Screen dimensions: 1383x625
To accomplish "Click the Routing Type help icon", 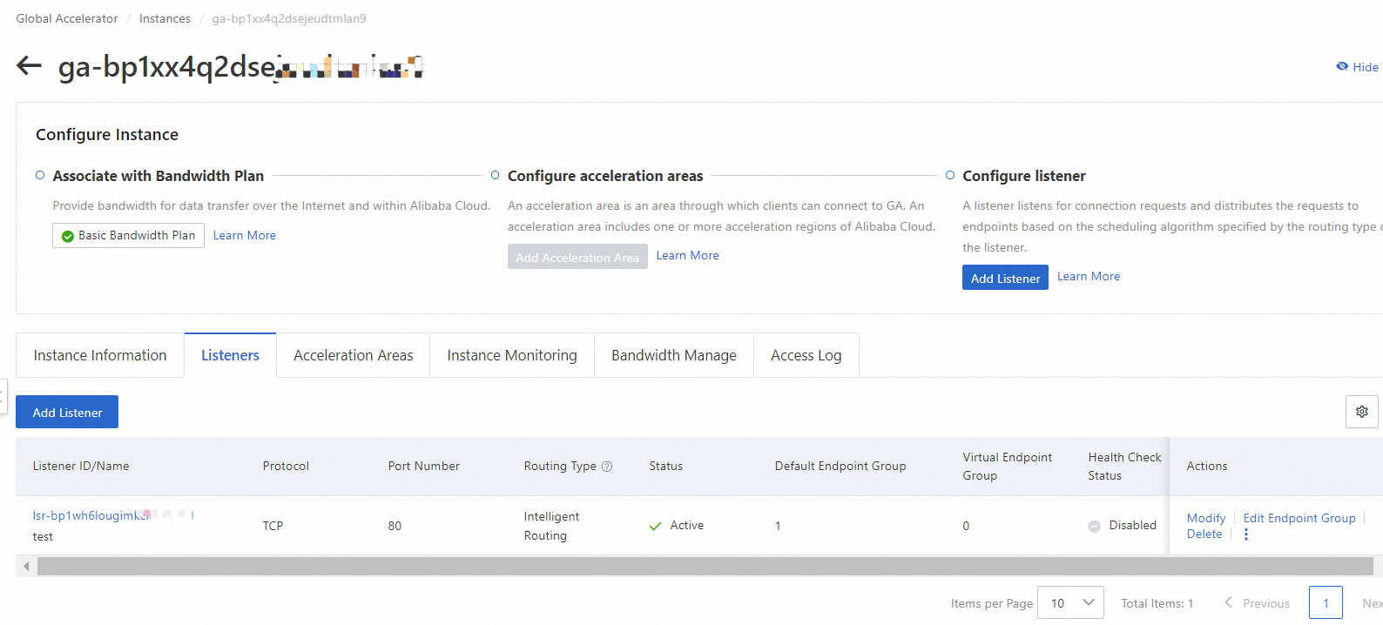I will point(607,467).
